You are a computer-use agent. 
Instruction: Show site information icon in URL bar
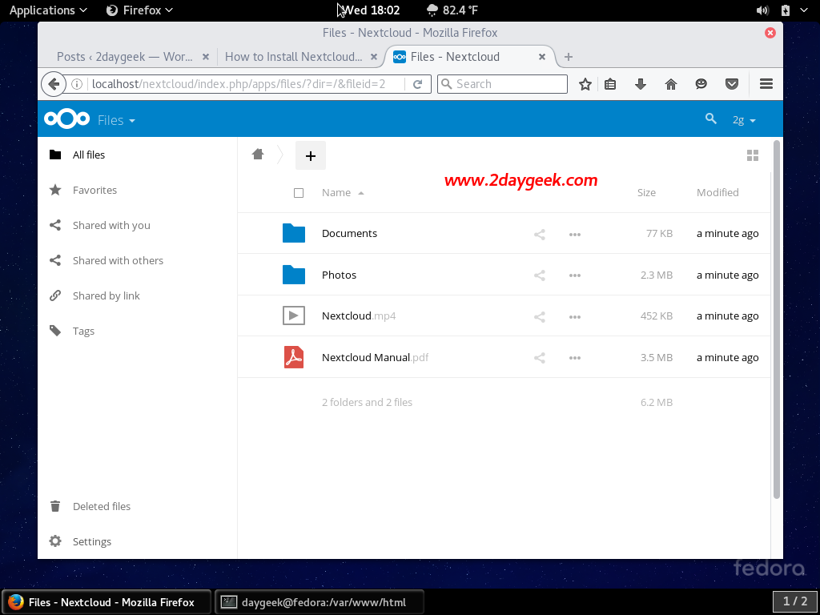pyautogui.click(x=77, y=84)
